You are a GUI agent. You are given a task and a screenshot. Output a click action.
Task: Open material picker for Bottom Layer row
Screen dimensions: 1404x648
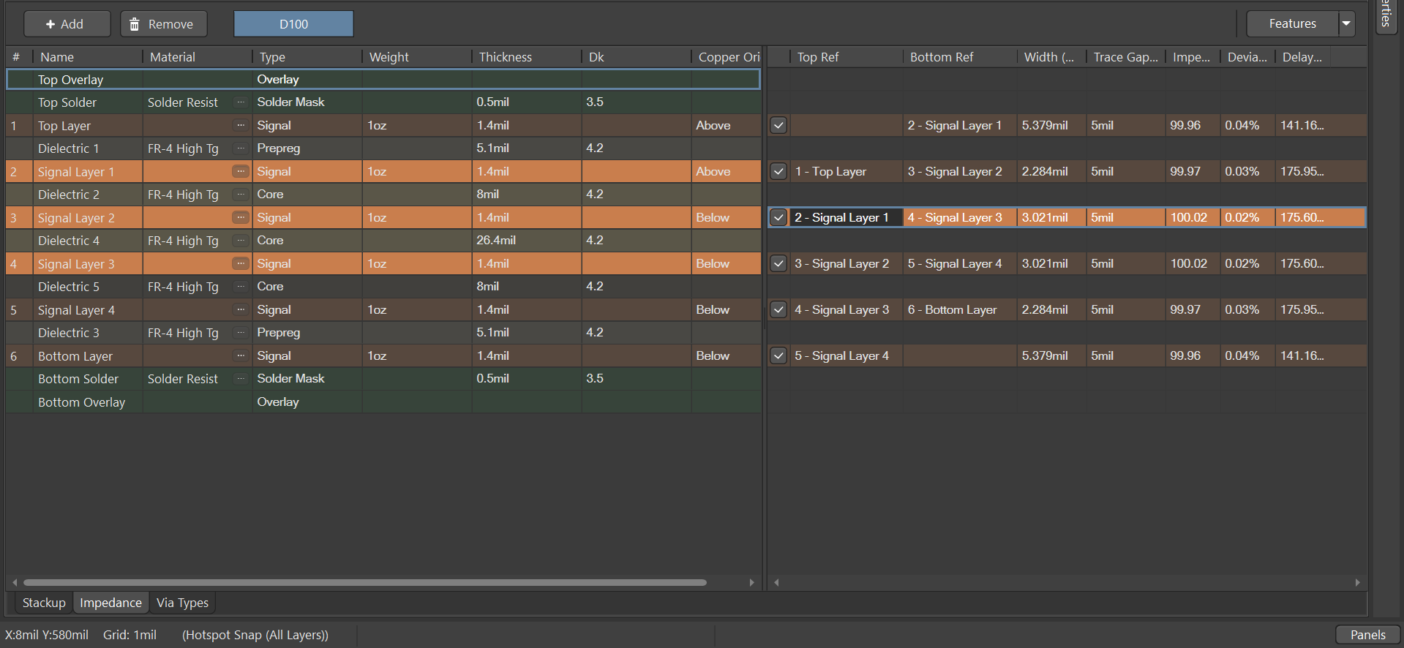click(241, 355)
